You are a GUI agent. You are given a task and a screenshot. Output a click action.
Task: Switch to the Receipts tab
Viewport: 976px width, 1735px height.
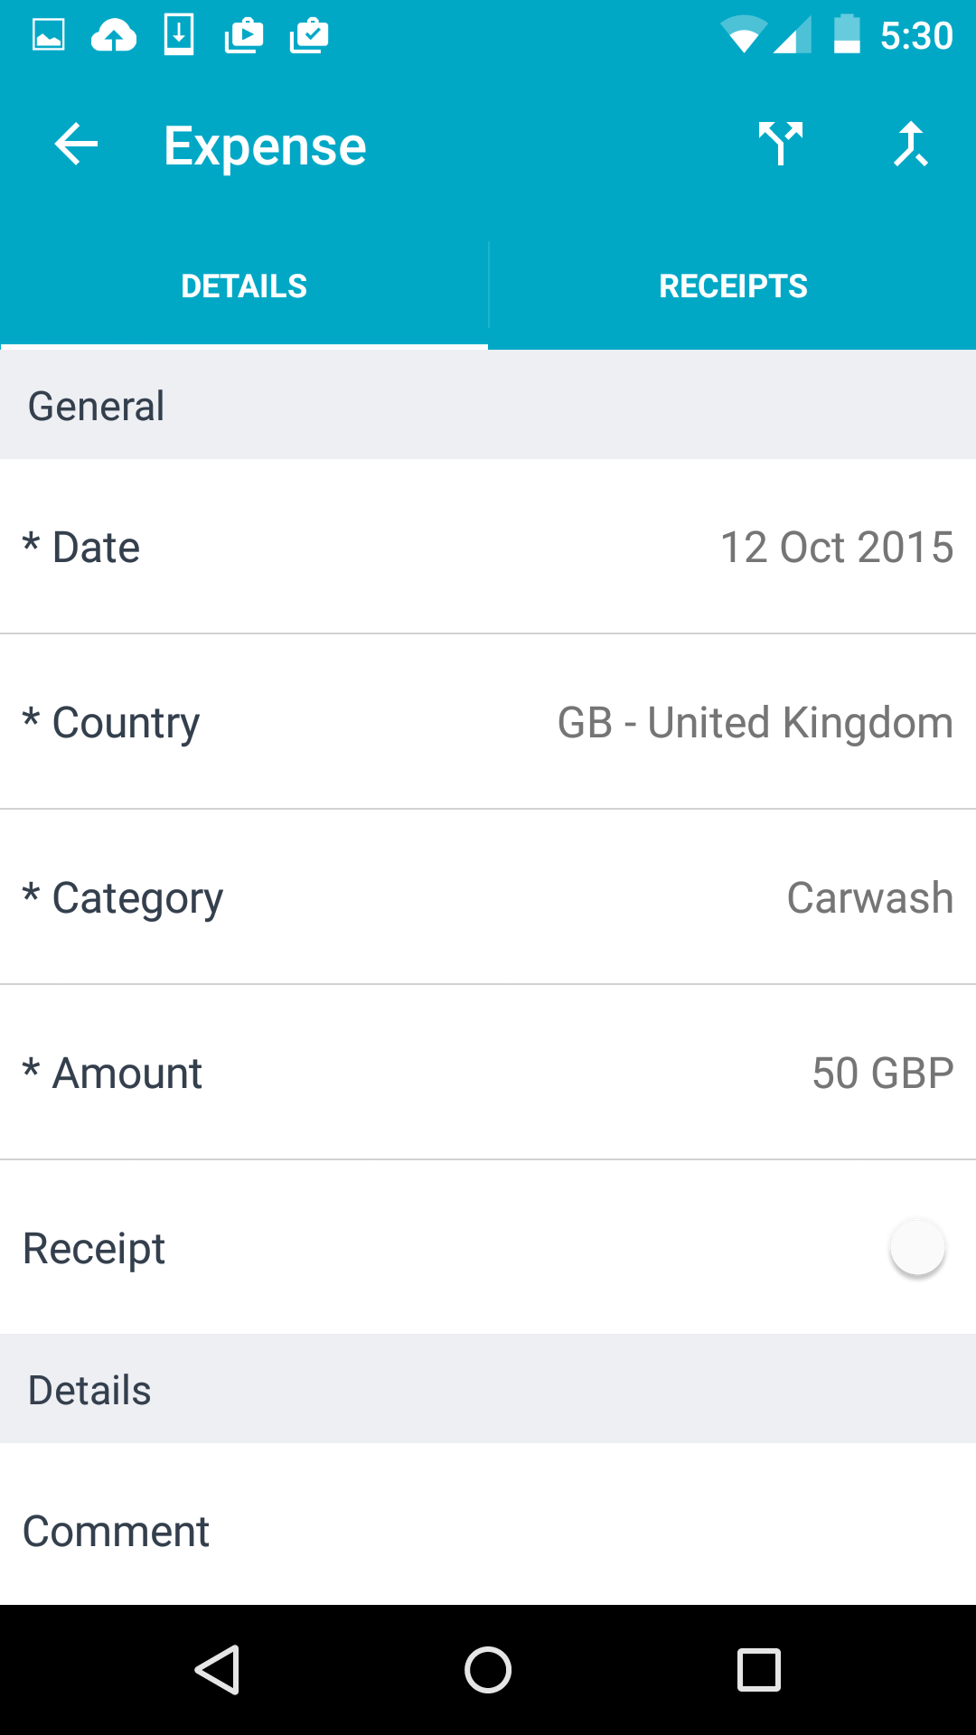733,286
